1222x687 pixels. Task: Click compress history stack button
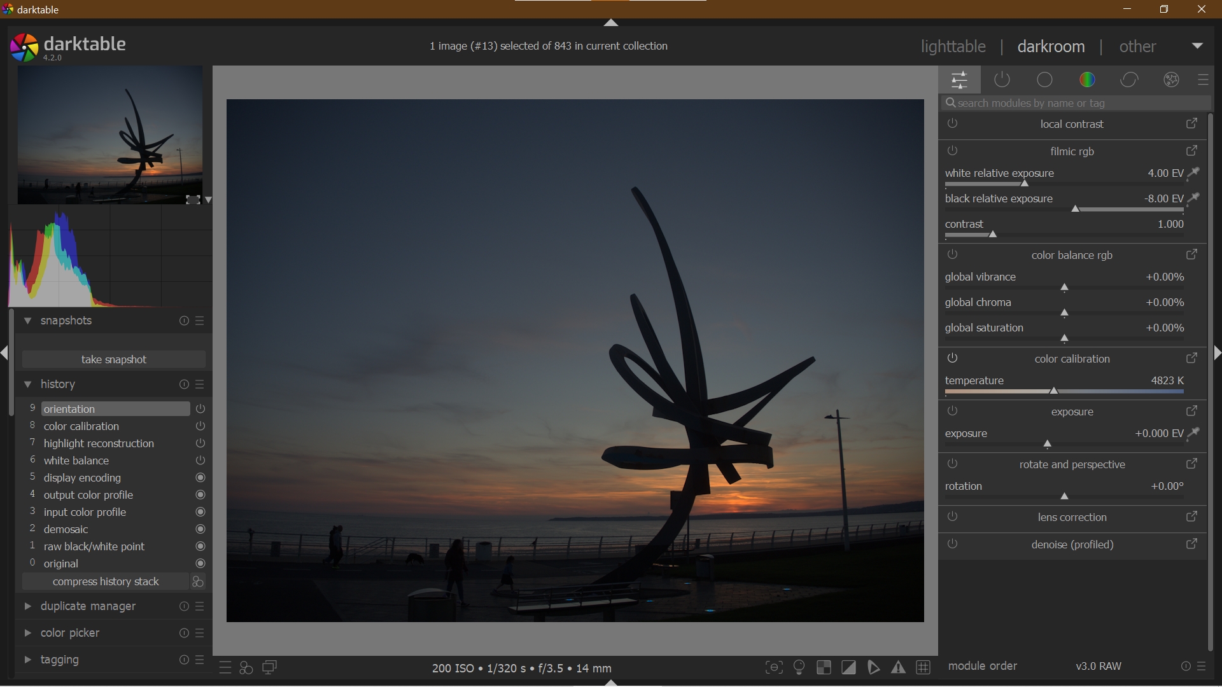[x=106, y=582]
